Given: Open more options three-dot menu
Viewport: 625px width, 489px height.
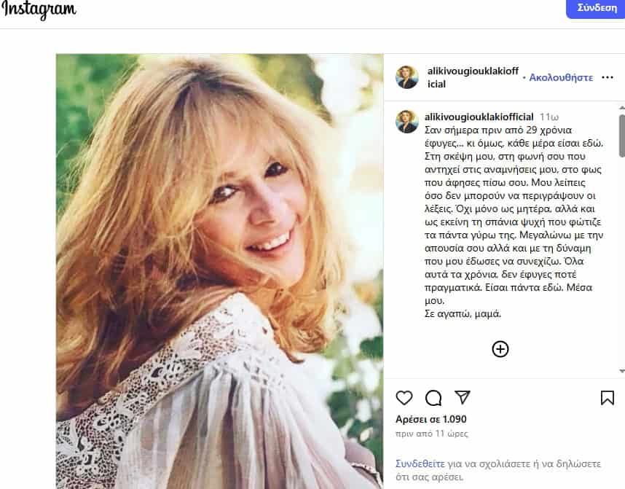Looking at the screenshot, I should click(x=608, y=77).
